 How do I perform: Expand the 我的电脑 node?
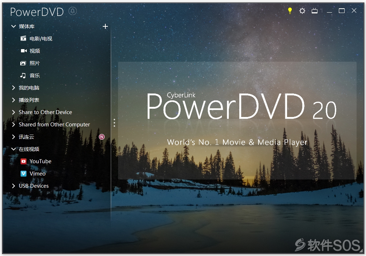tap(13, 88)
